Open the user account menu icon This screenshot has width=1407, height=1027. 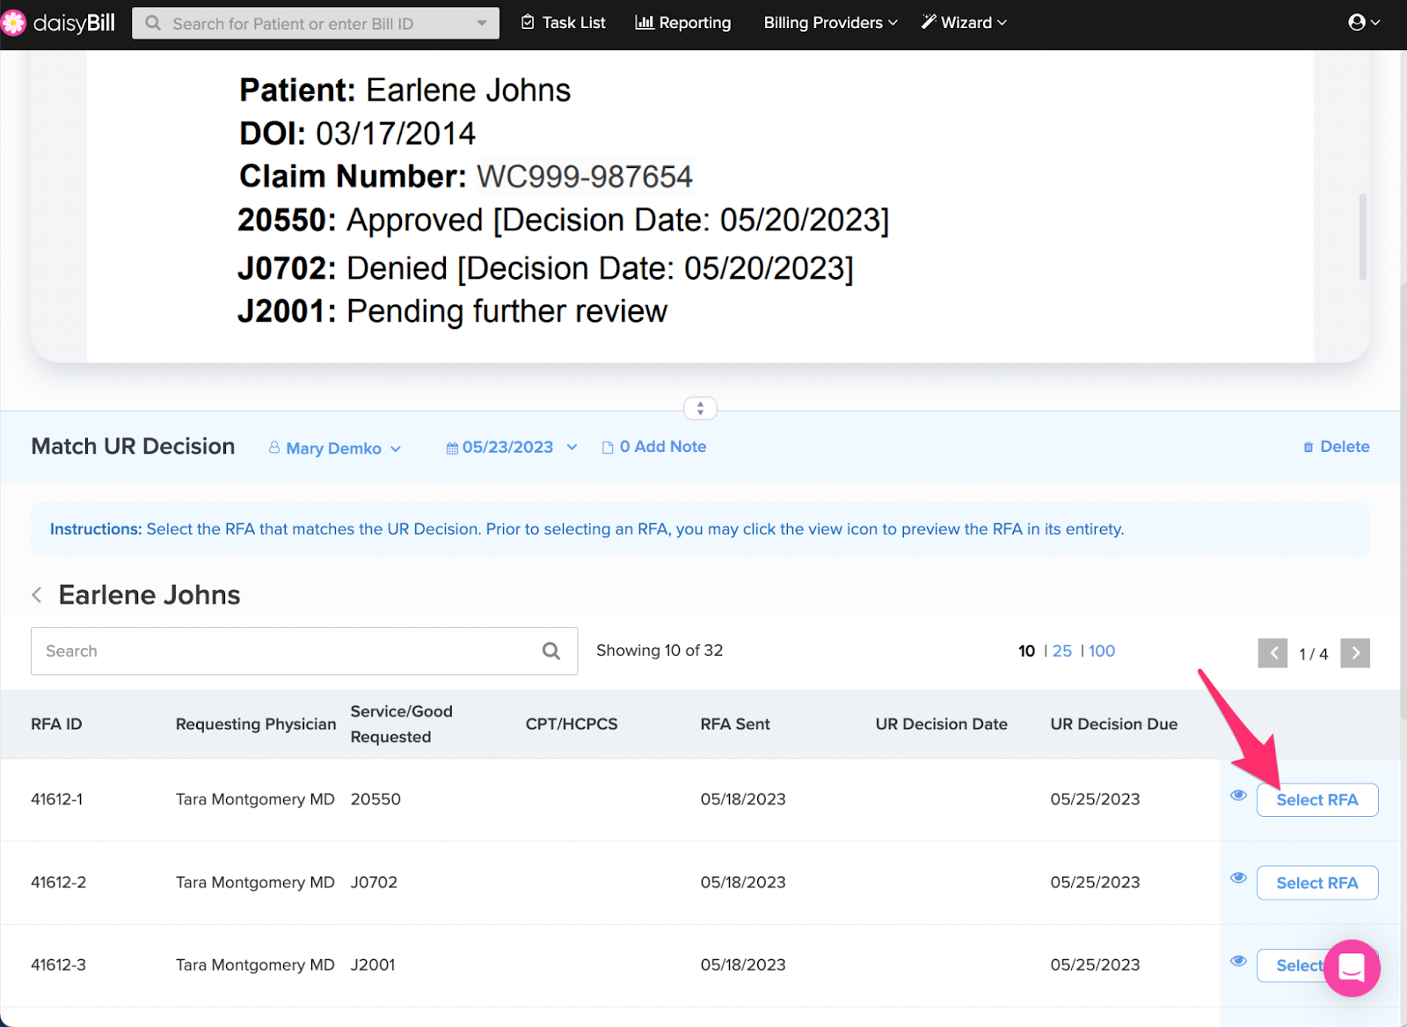[1363, 23]
